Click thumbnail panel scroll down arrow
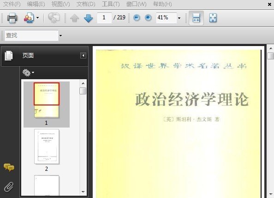This screenshot has width=274, height=198. [x=83, y=192]
